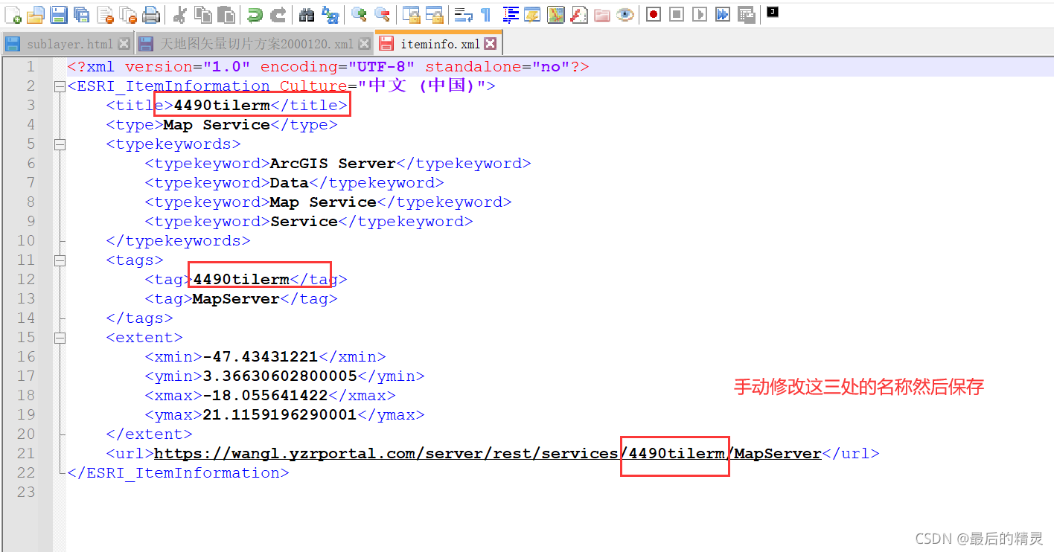1054x552 pixels.
Task: Click the Redo arrow icon
Action: (278, 14)
